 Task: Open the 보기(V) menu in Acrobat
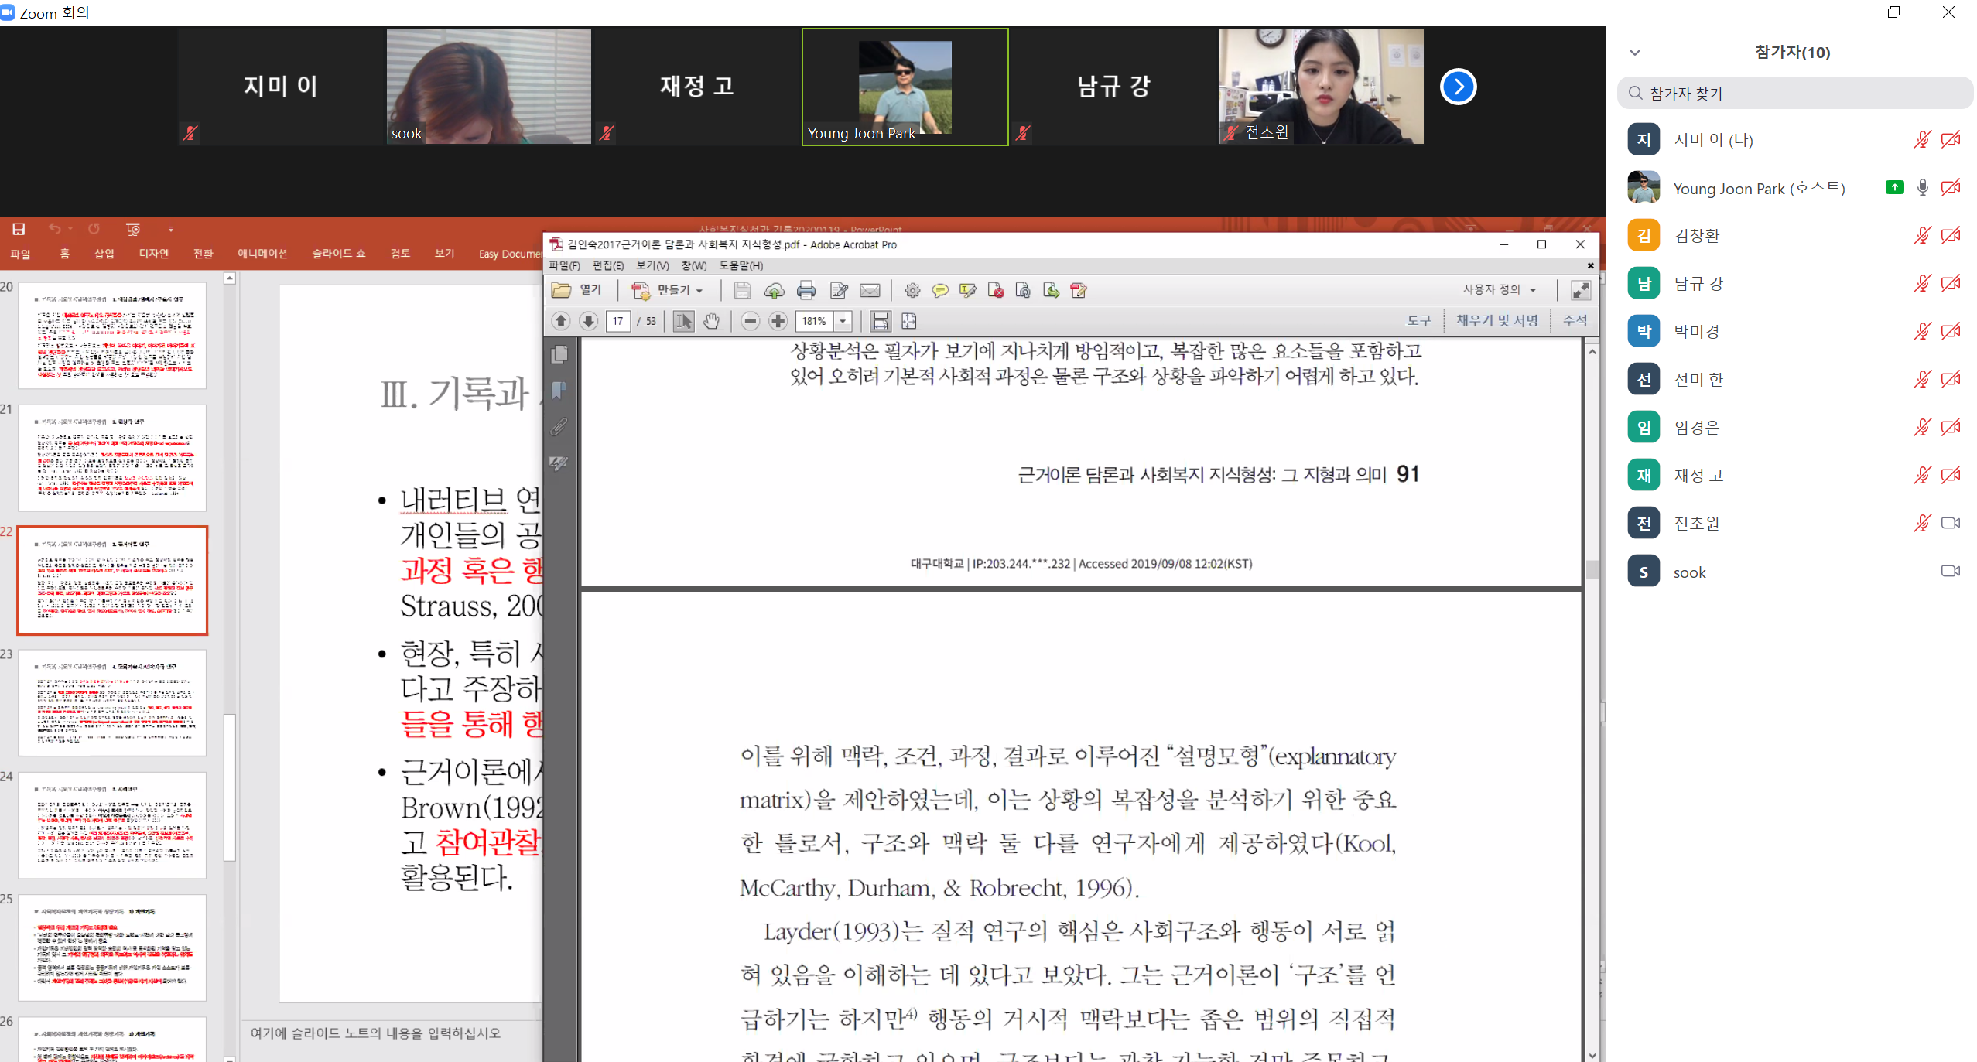pyautogui.click(x=652, y=265)
